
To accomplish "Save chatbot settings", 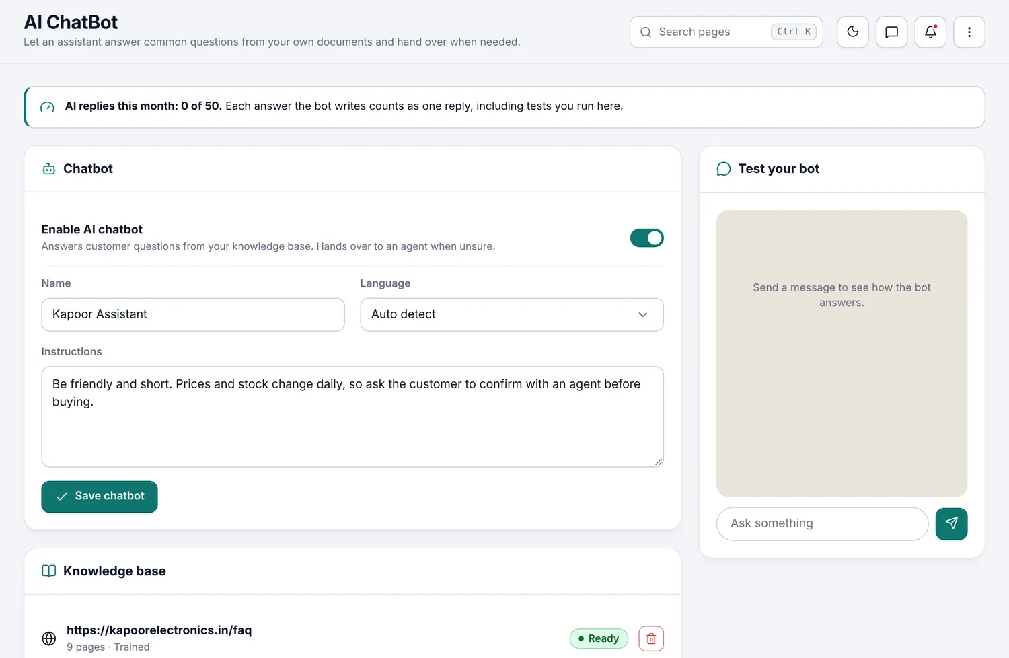I will click(x=100, y=497).
